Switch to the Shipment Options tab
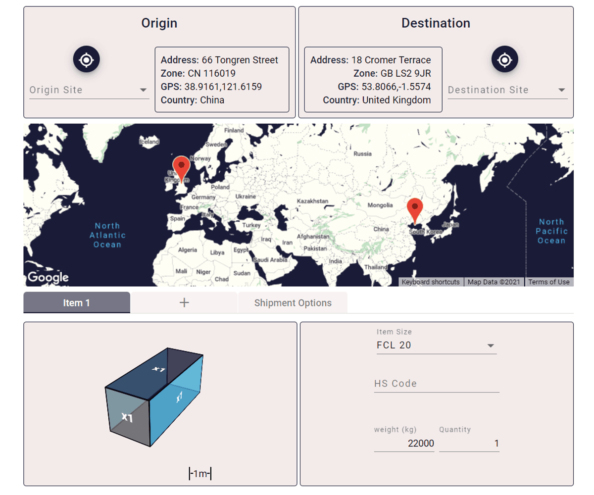The height and width of the screenshot is (495, 594). click(x=293, y=303)
